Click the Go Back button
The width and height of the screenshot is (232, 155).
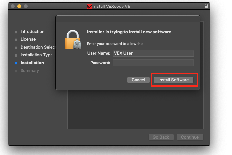[x=161, y=137]
